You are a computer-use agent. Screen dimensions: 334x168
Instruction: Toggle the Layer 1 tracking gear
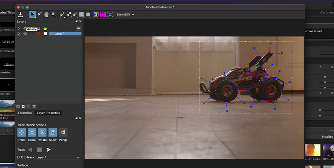[25, 34]
